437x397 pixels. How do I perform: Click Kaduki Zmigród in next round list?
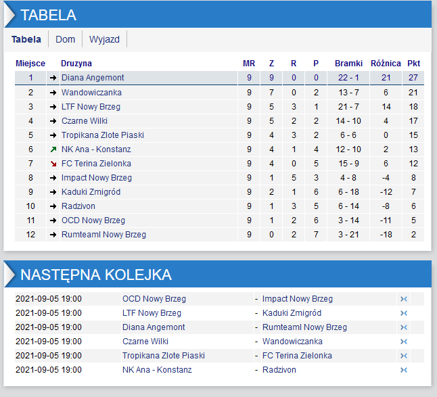point(292,313)
